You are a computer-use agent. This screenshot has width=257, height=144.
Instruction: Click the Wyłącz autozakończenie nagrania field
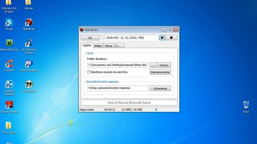(x=118, y=88)
